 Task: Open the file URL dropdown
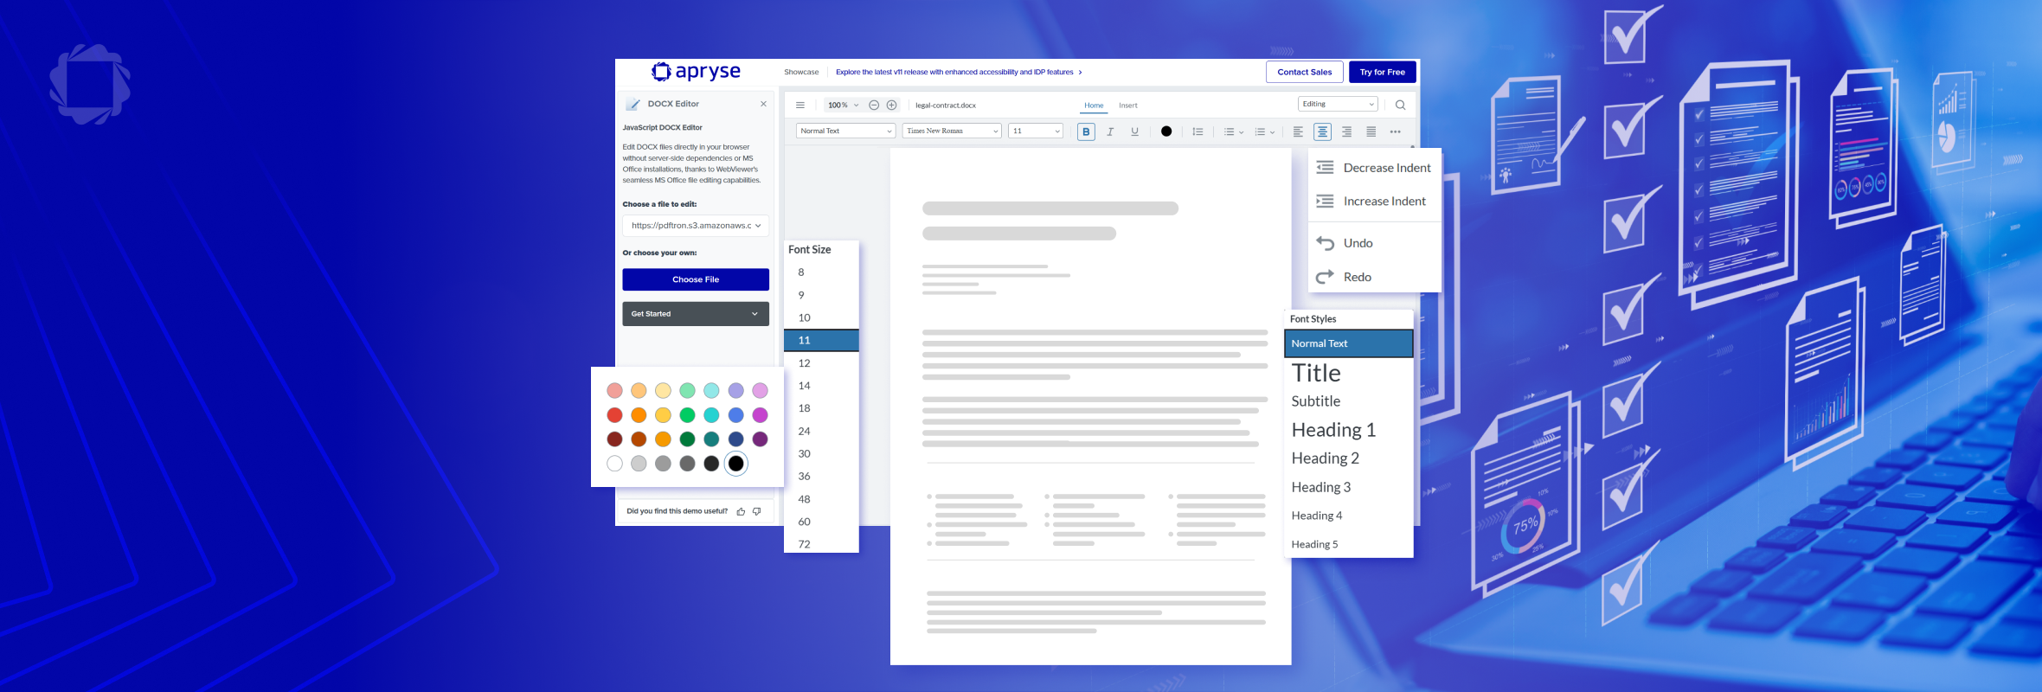696,226
